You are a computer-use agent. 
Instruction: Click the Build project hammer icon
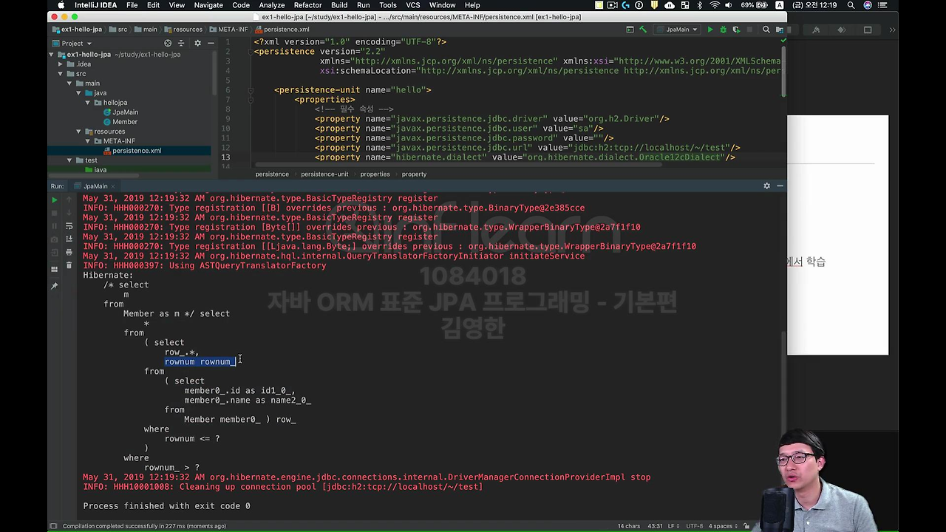[x=643, y=30]
